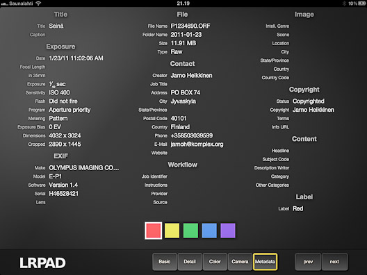Tap the Saunalahti carrier name
The image size is (367, 275).
(21, 3)
